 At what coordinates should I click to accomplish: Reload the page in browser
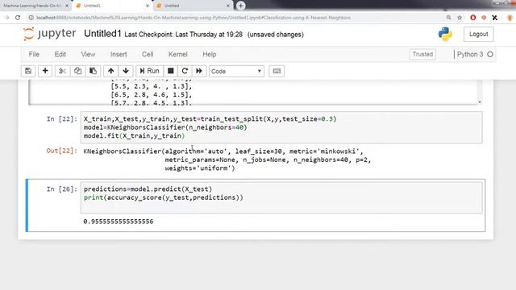pyautogui.click(x=18, y=18)
